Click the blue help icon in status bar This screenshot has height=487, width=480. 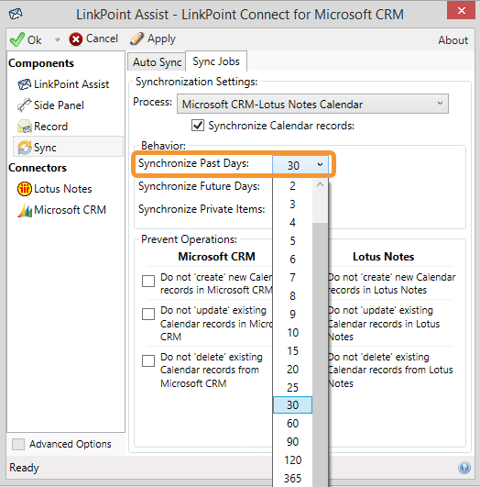click(x=464, y=468)
